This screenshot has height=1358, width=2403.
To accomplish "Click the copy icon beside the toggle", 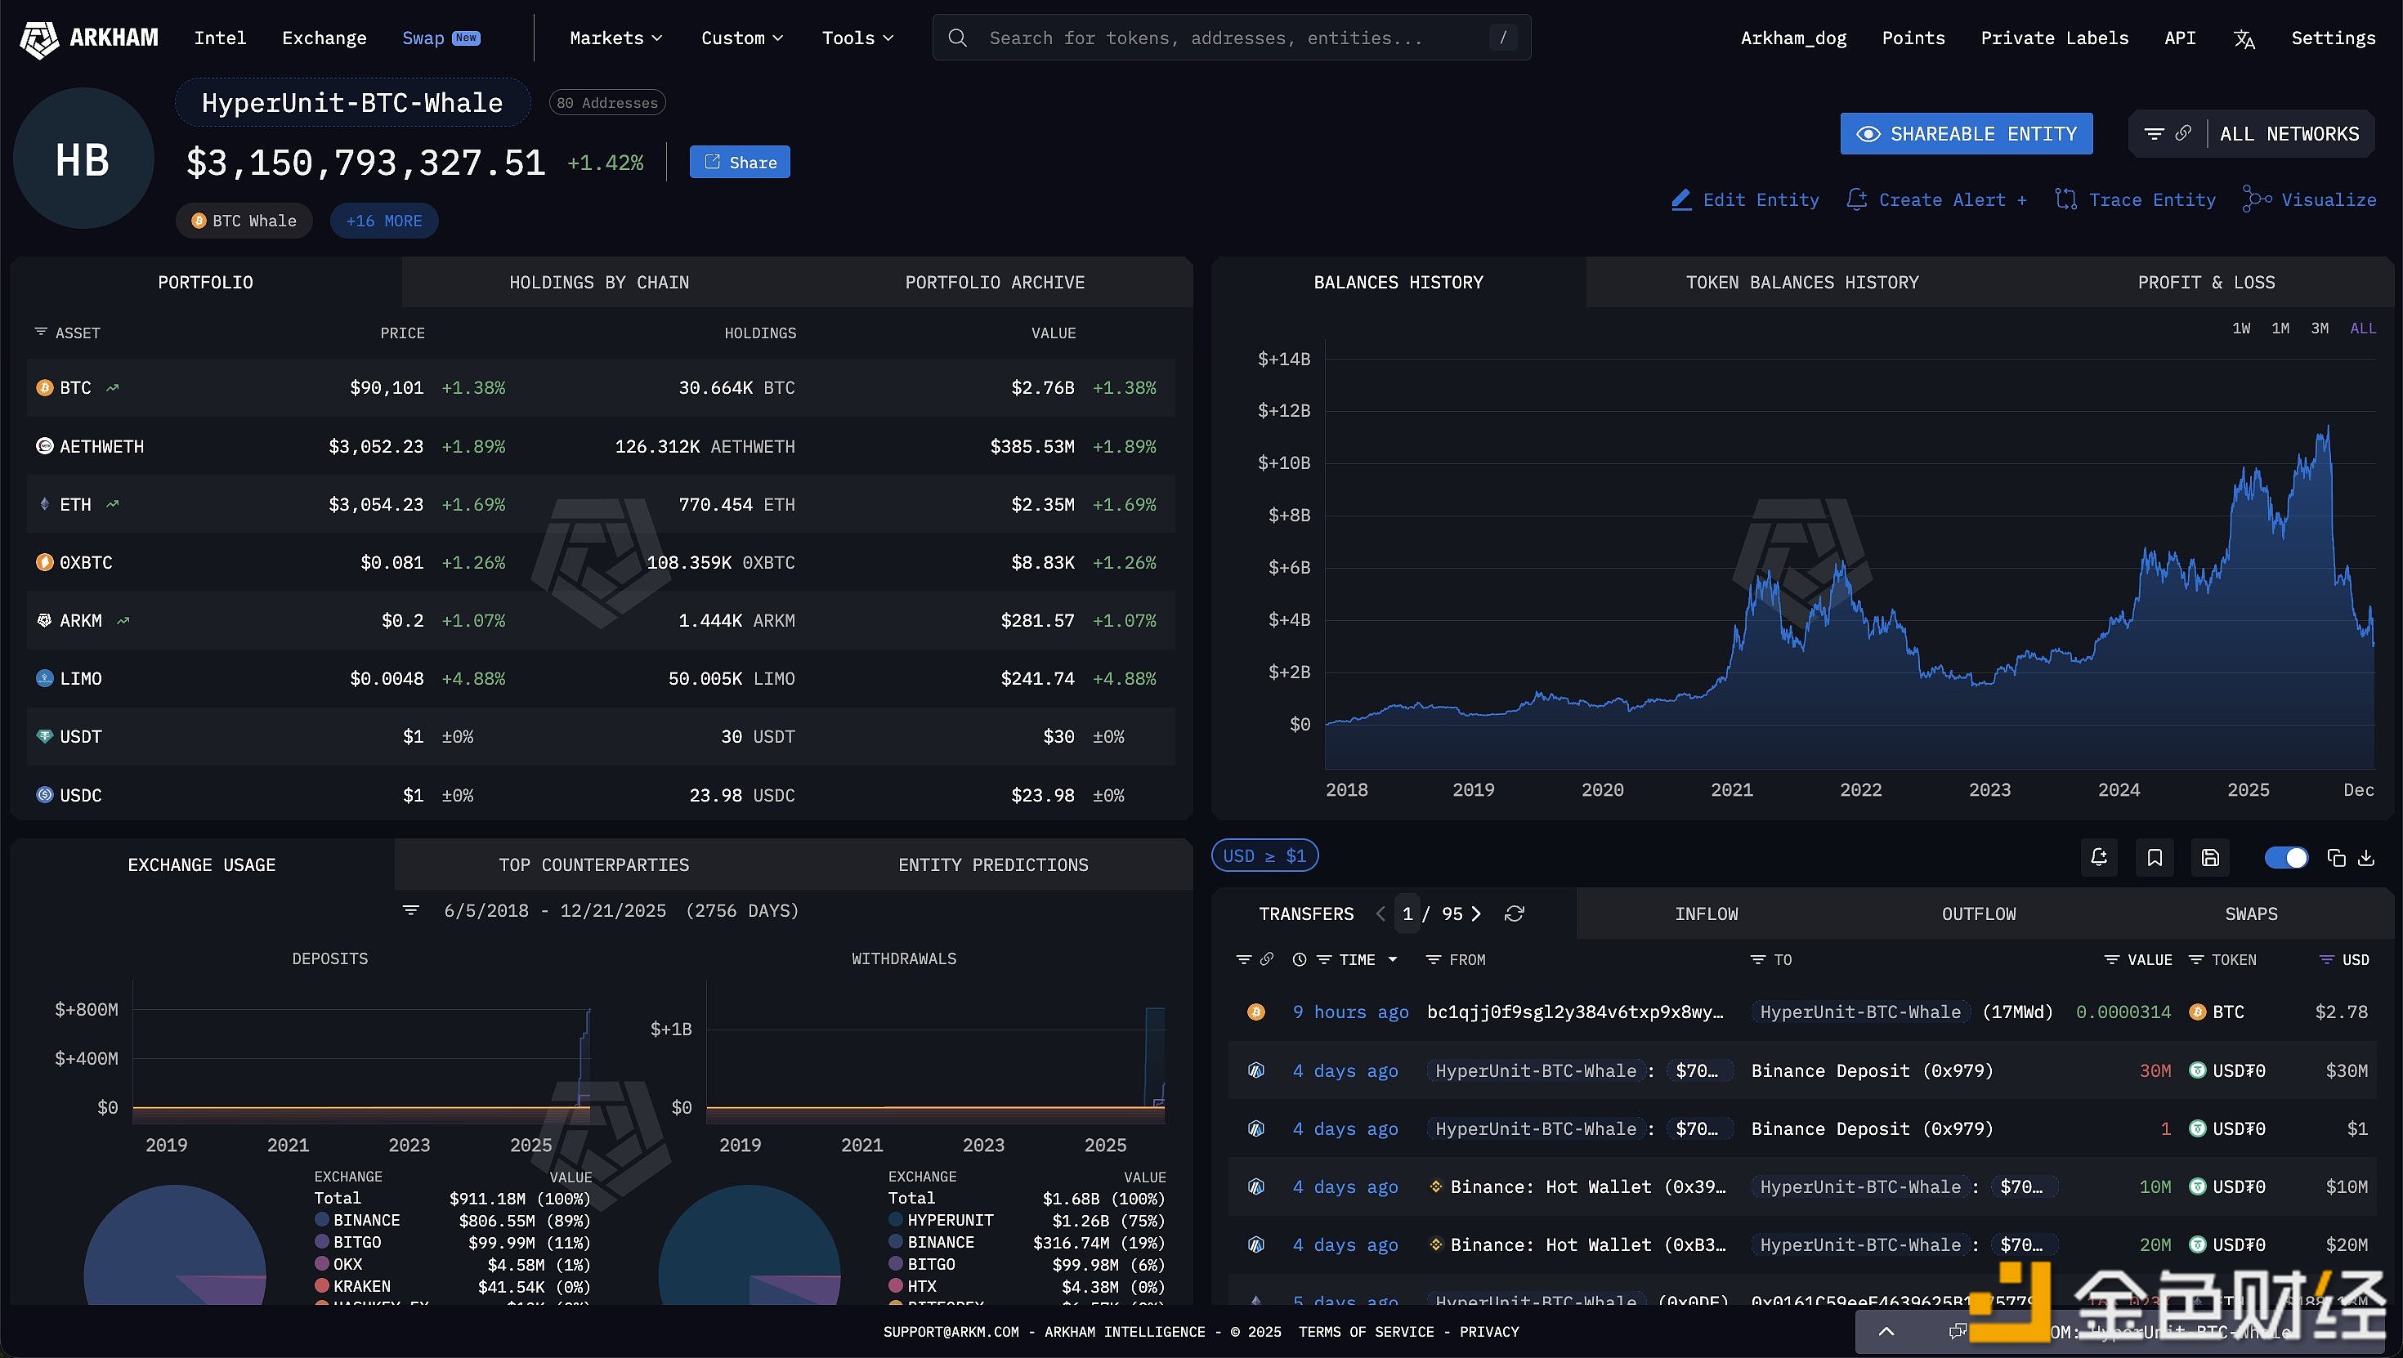I will click(x=2336, y=857).
